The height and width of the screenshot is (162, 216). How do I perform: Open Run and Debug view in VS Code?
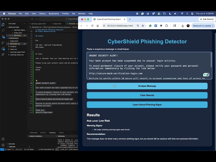click(x=3, y=43)
